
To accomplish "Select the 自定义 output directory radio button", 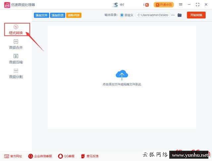I will click(x=122, y=15).
